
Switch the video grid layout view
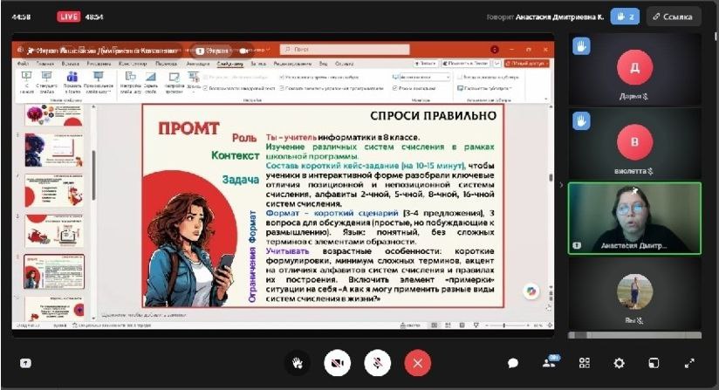pos(585,363)
